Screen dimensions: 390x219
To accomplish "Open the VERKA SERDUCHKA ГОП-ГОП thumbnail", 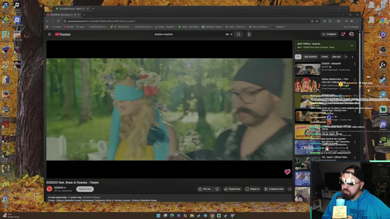I will [307, 85].
